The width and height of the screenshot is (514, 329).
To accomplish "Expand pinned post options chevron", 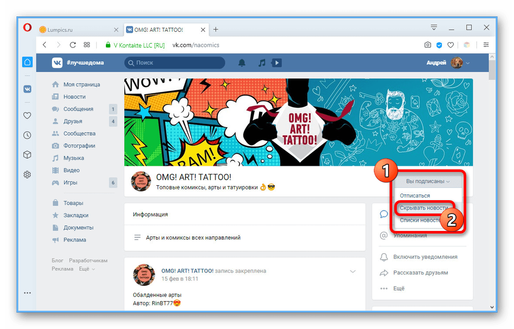I will click(x=353, y=272).
